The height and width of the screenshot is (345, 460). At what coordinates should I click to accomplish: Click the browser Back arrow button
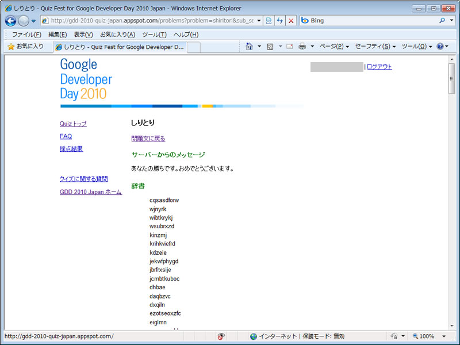(10, 21)
